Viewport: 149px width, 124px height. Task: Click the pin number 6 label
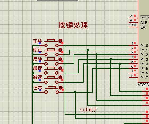[x=133, y=66]
